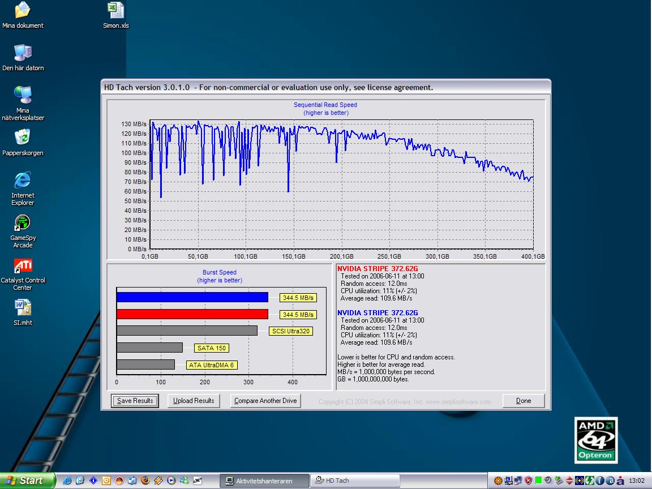652x489 pixels.
Task: Click the 344.5 MB/s label beside red bar
Action: [x=298, y=315]
